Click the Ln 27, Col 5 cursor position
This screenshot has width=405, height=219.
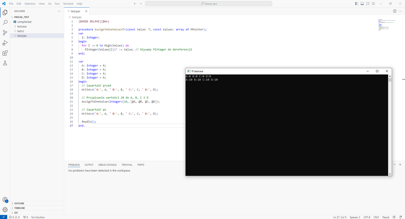click(340, 217)
